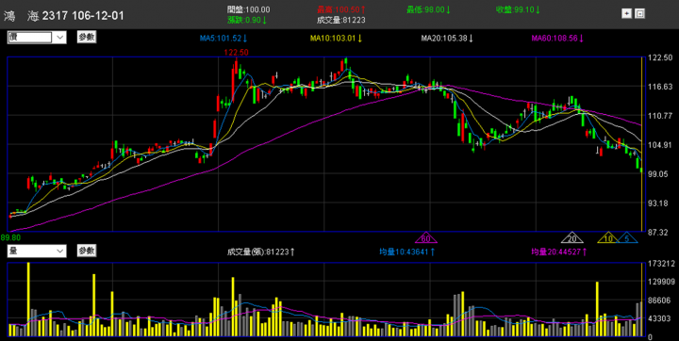Click the 漲跌:0.90 change text

247,20
